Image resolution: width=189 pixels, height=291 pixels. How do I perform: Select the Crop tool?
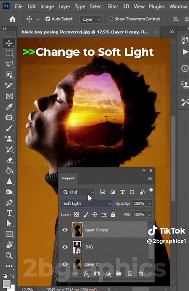click(9, 85)
